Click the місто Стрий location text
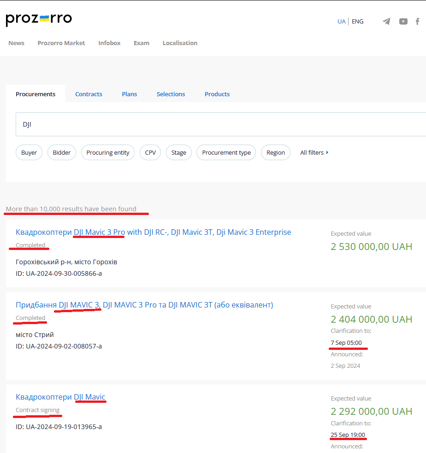This screenshot has width=426, height=453. click(35, 335)
